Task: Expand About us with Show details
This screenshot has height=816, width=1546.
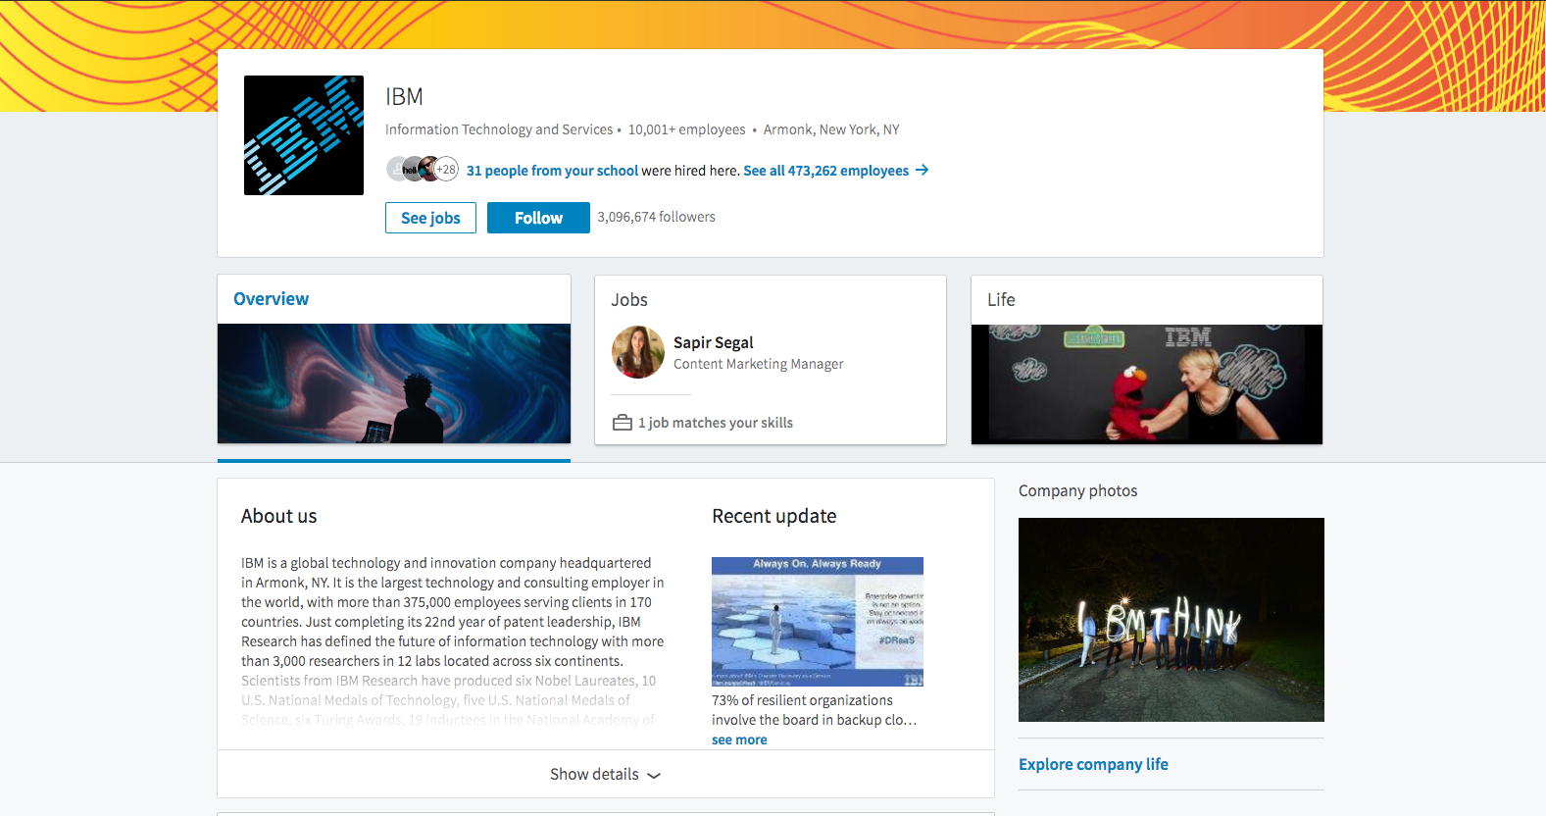Action: click(x=606, y=775)
